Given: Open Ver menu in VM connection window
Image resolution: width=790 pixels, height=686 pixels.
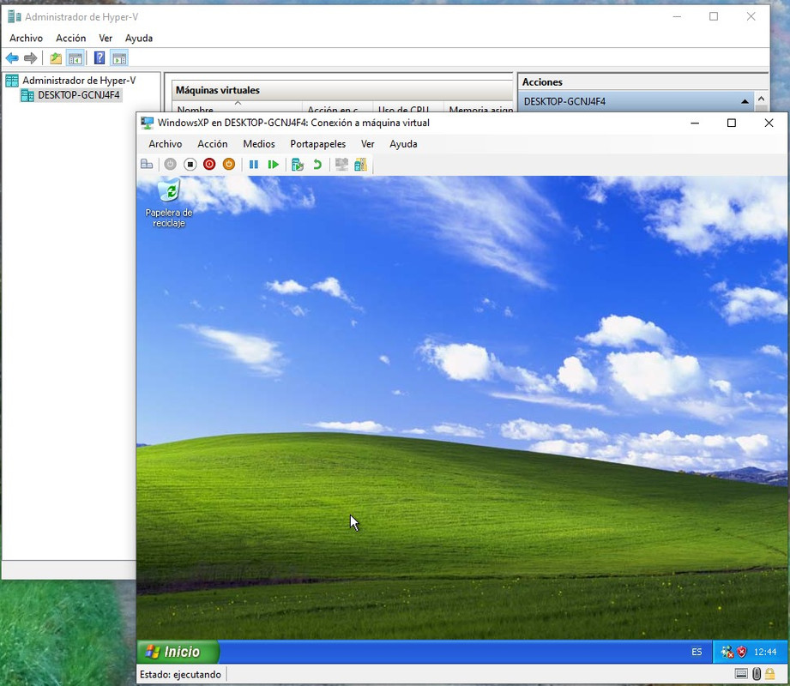Looking at the screenshot, I should [368, 144].
